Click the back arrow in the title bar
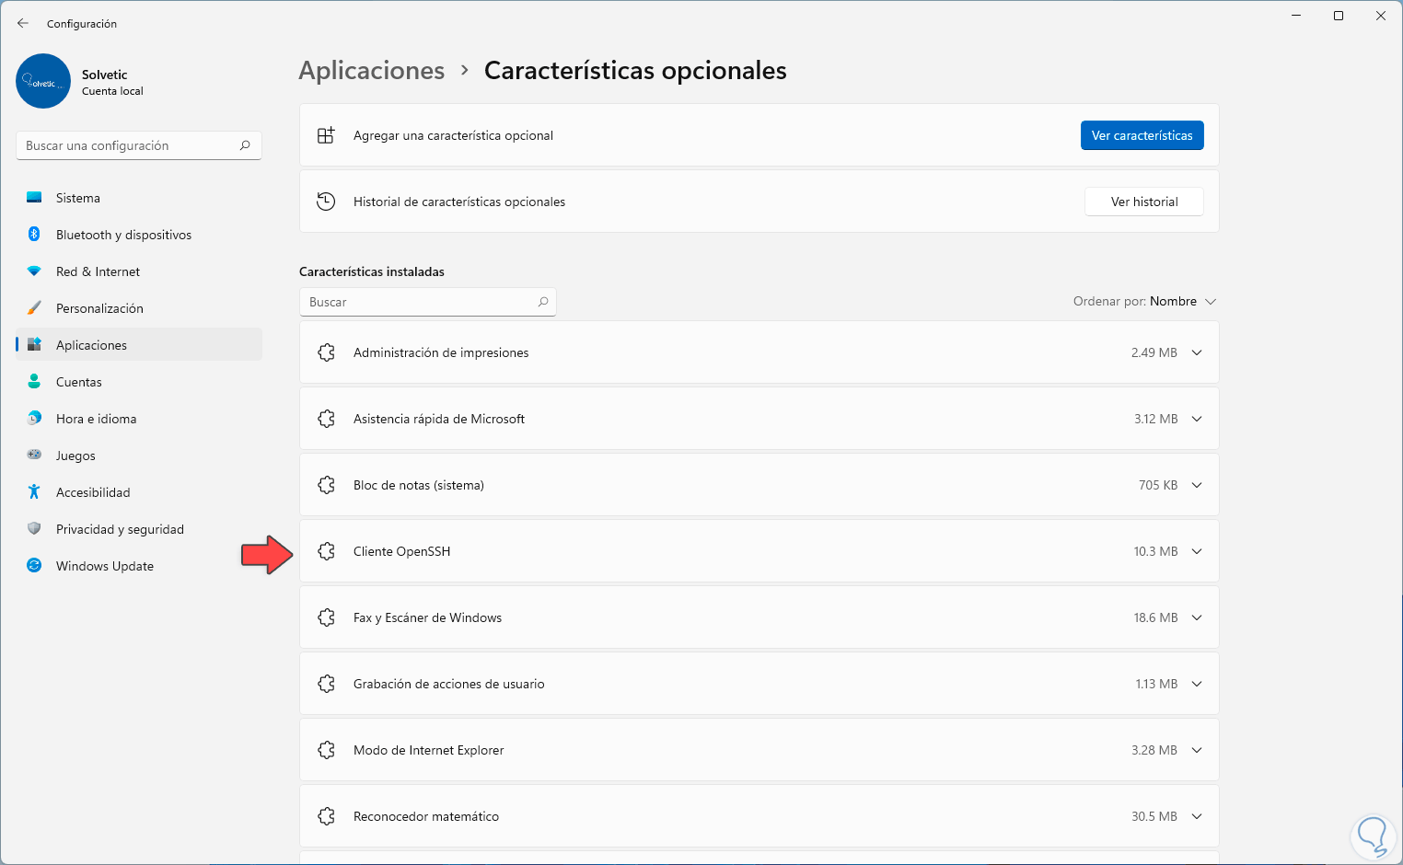Viewport: 1403px width, 865px height. pos(23,23)
